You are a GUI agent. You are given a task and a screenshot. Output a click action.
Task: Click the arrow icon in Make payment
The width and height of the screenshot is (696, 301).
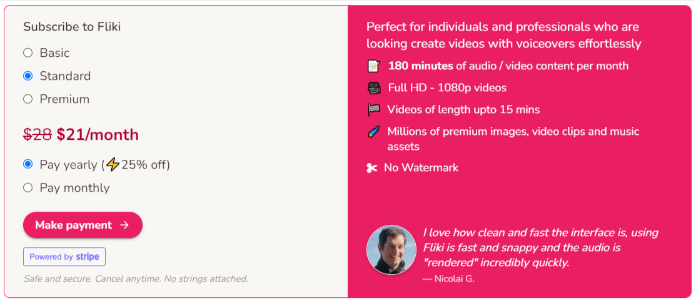point(124,225)
